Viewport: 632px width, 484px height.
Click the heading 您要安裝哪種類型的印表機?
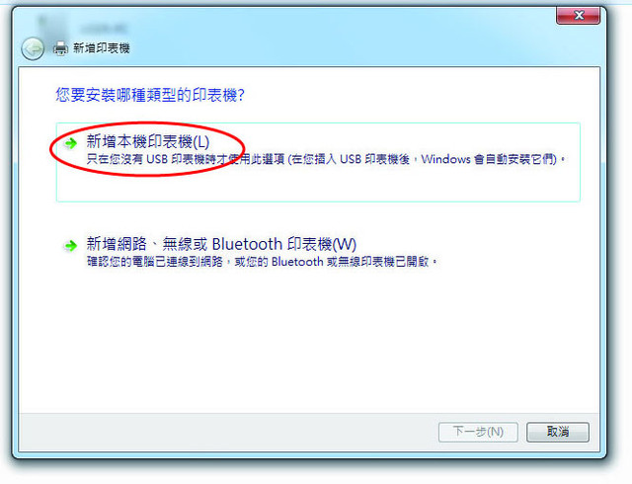tap(150, 95)
